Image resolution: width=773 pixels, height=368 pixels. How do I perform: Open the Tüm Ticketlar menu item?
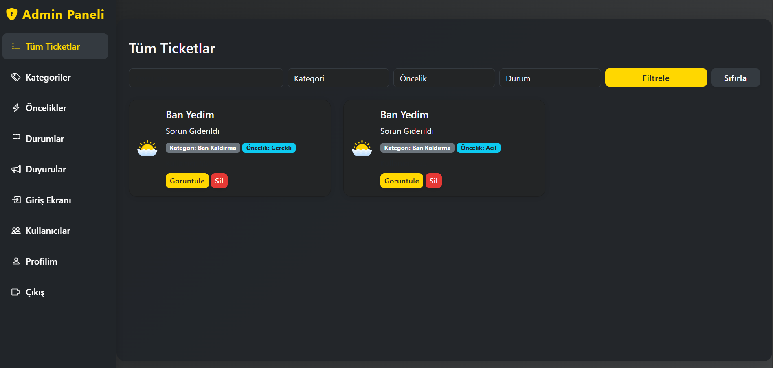(55, 46)
